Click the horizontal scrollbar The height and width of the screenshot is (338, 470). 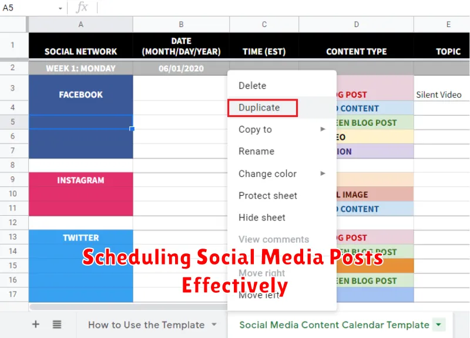pos(128,306)
